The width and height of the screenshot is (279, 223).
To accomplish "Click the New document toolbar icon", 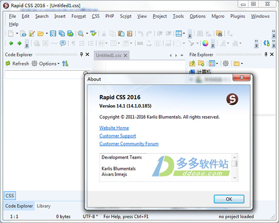I will [x=11, y=34].
